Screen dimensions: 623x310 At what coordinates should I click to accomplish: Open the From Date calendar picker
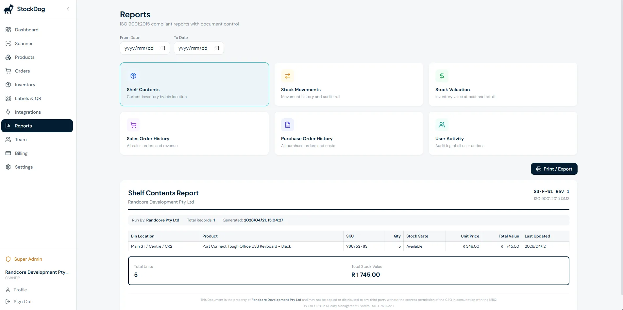click(163, 48)
